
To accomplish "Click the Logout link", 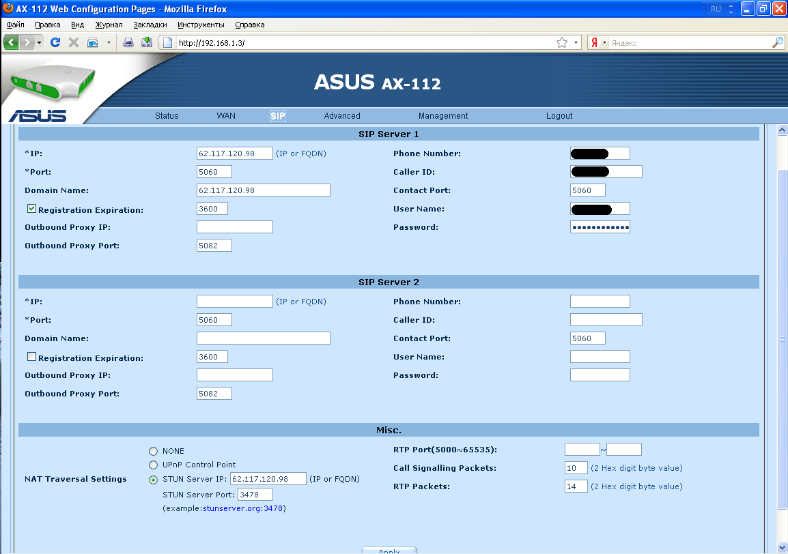I will (559, 116).
